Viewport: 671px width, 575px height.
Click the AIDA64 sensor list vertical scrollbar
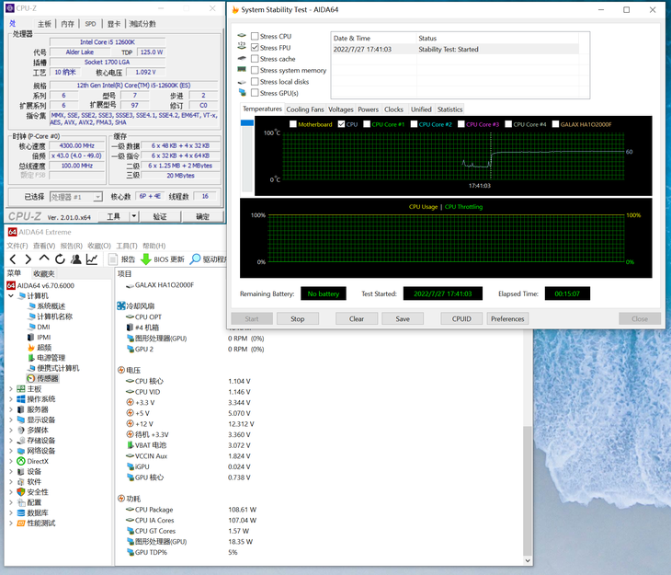click(x=528, y=490)
